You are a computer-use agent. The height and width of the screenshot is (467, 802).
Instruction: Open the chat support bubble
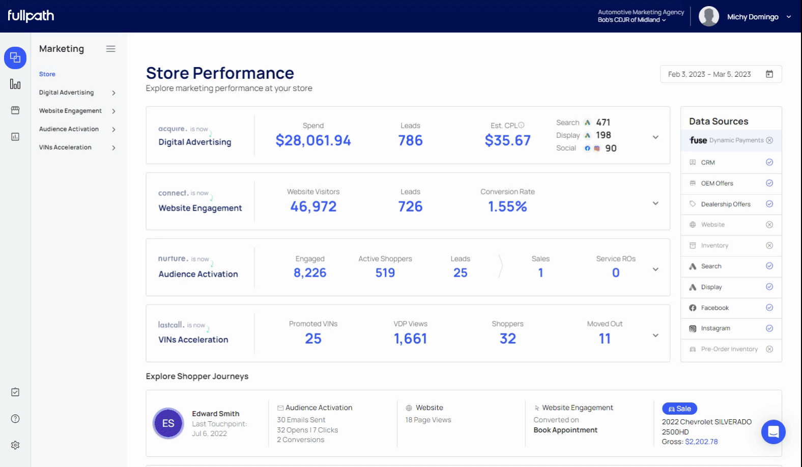click(773, 432)
